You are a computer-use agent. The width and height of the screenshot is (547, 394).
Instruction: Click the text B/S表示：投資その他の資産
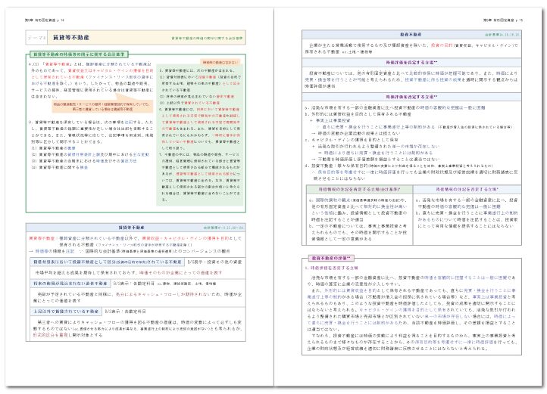(x=214, y=262)
